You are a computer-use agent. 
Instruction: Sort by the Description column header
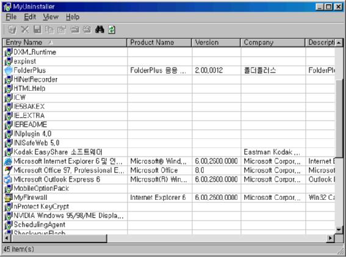(x=320, y=43)
